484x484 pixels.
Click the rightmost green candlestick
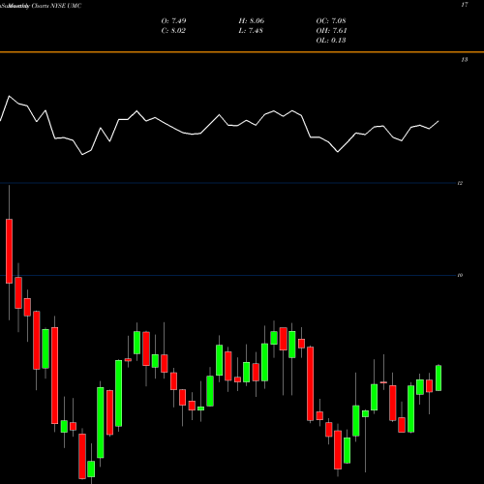click(439, 378)
